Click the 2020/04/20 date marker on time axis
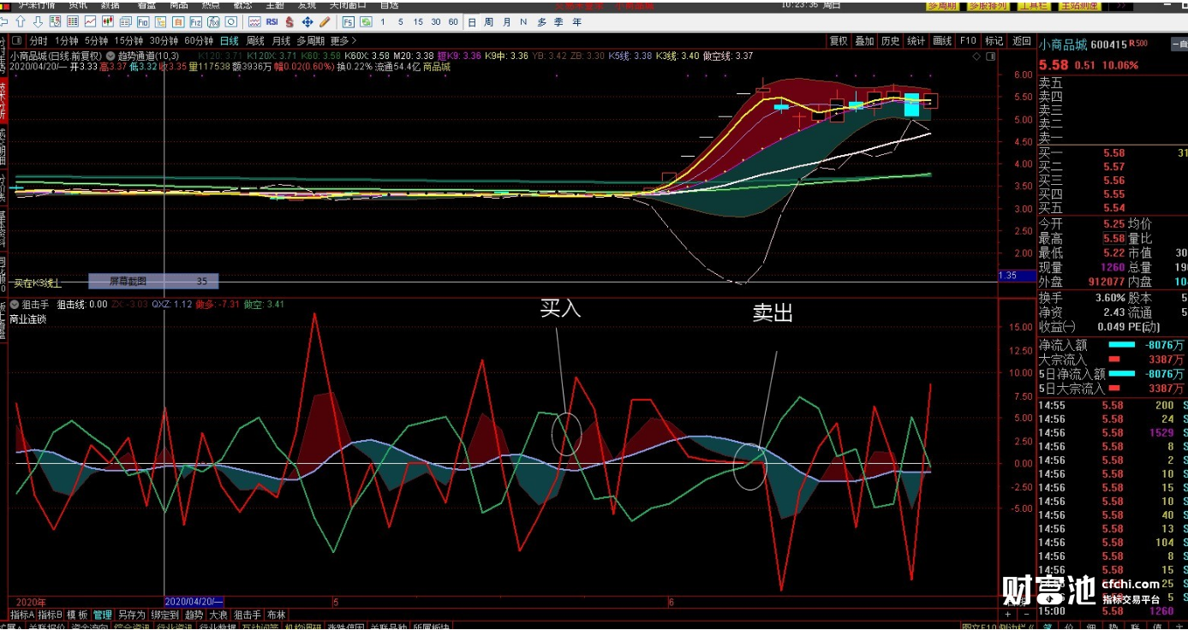The height and width of the screenshot is (630, 1188). pos(193,603)
